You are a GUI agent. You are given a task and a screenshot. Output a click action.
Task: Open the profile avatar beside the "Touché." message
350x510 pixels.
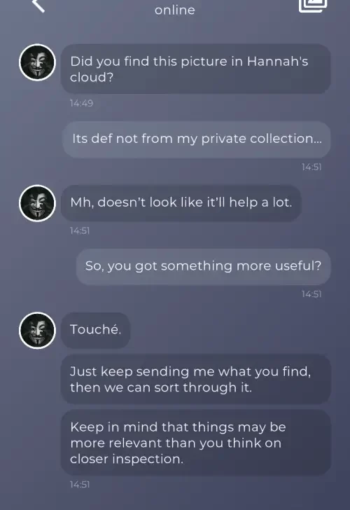coord(37,331)
